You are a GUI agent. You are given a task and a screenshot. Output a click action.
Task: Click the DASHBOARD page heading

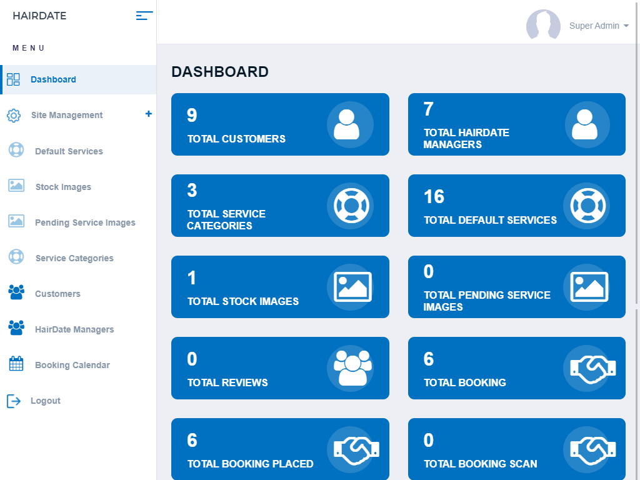point(220,72)
